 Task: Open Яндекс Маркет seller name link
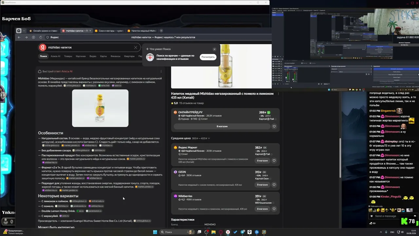[x=188, y=147]
